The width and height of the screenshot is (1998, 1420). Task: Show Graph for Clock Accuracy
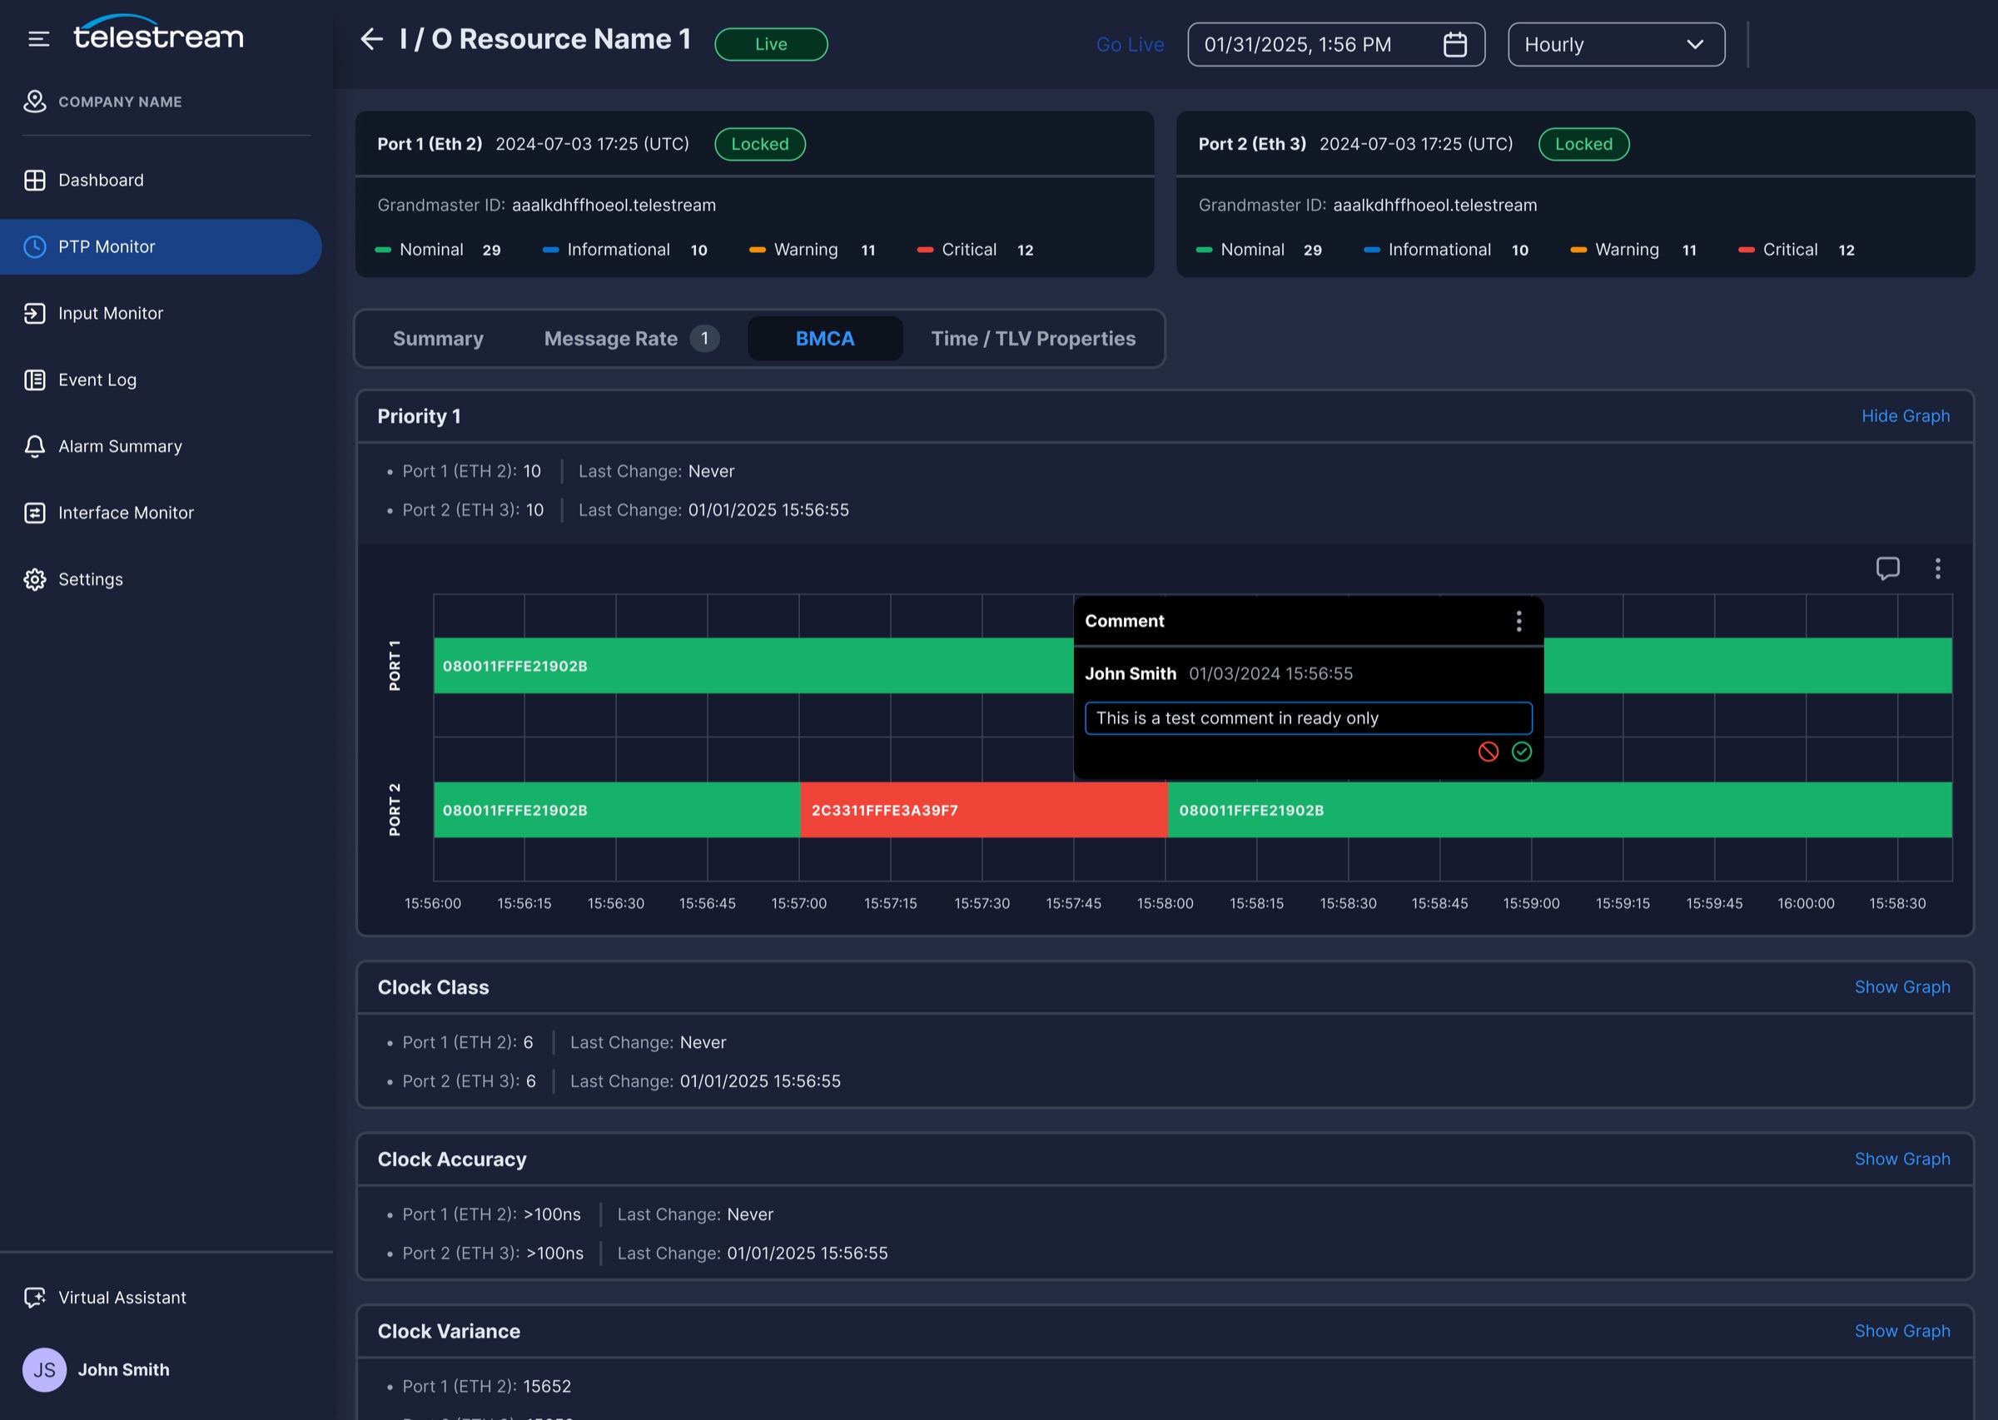click(1901, 1159)
